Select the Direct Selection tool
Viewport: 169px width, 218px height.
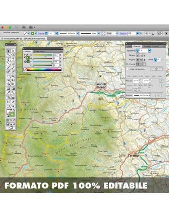pyautogui.click(x=13, y=51)
